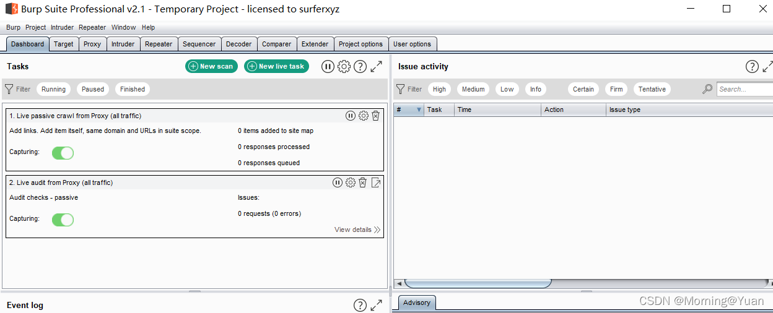773x313 pixels.
Task: Toggle Capturing switch for Live passive crawl
Action: tap(63, 153)
